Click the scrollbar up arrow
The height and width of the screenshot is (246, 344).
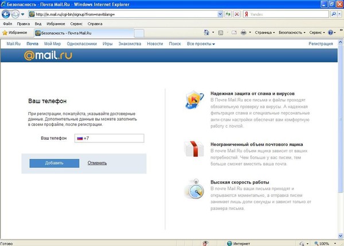pyautogui.click(x=341, y=42)
